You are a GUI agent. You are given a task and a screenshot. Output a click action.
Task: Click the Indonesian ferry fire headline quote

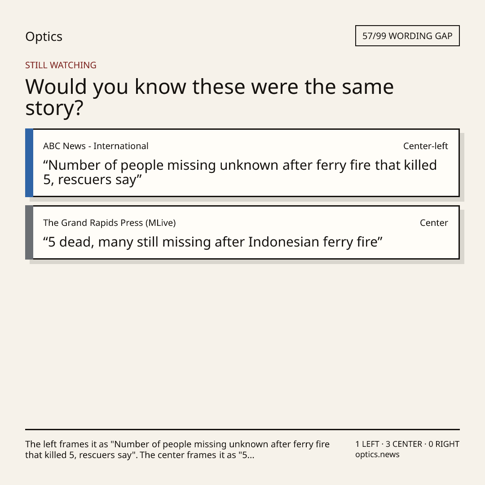pos(213,242)
